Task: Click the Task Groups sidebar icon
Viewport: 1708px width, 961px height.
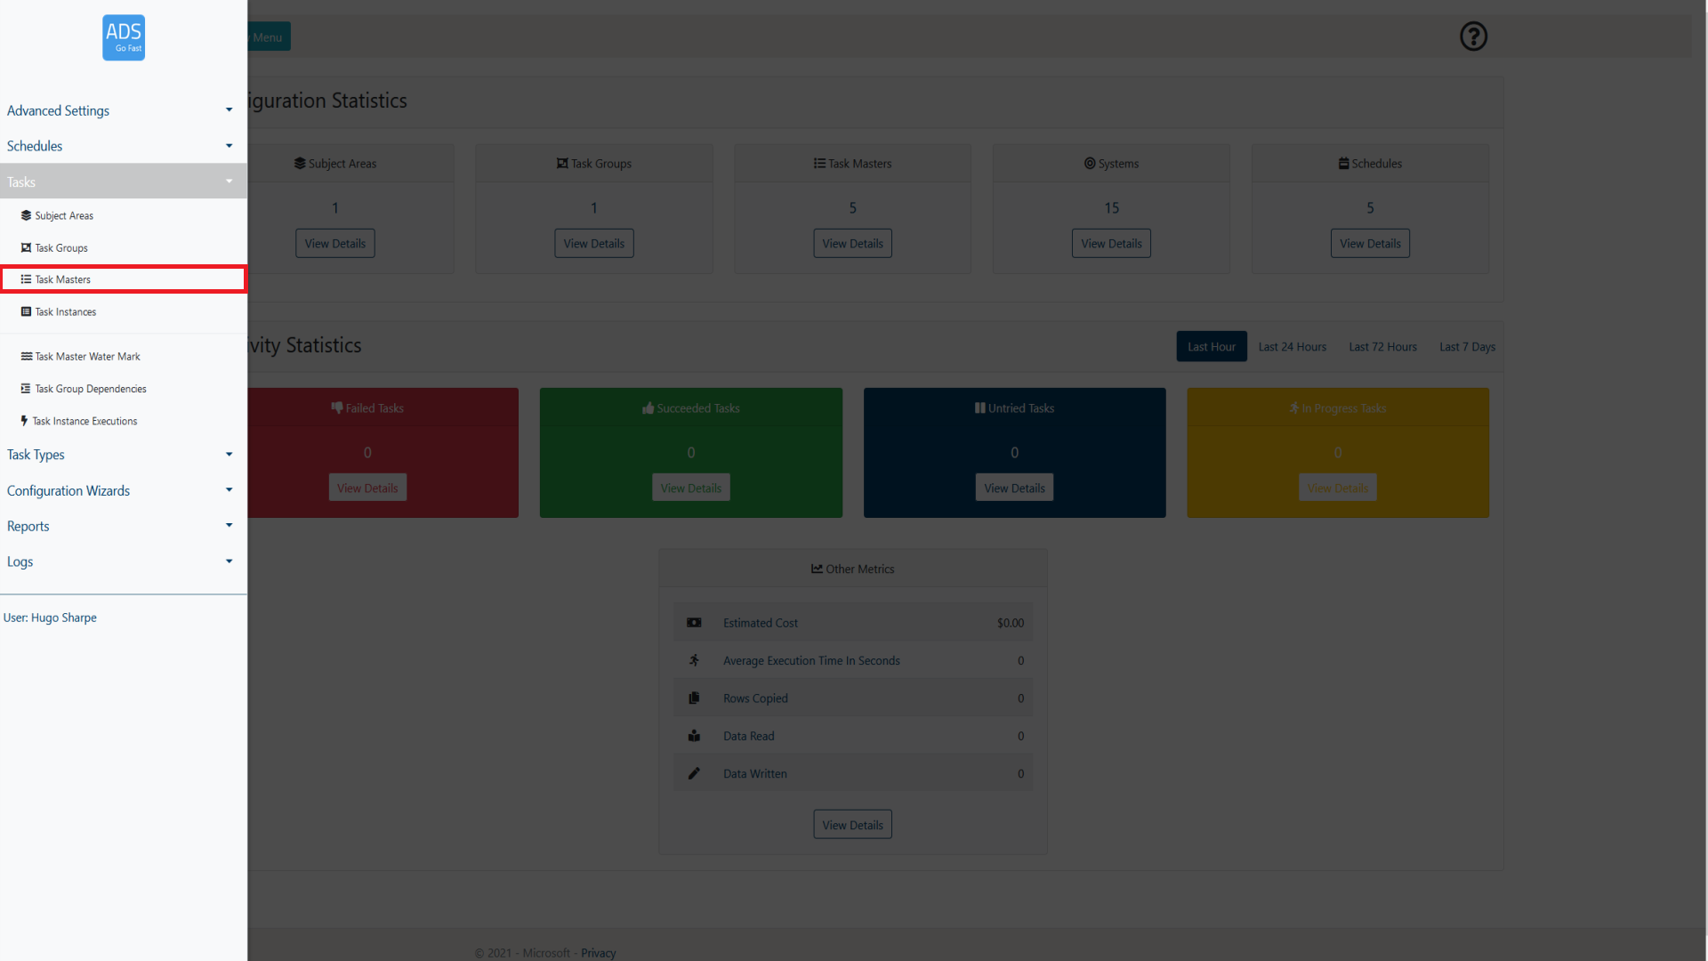Action: pyautogui.click(x=26, y=247)
